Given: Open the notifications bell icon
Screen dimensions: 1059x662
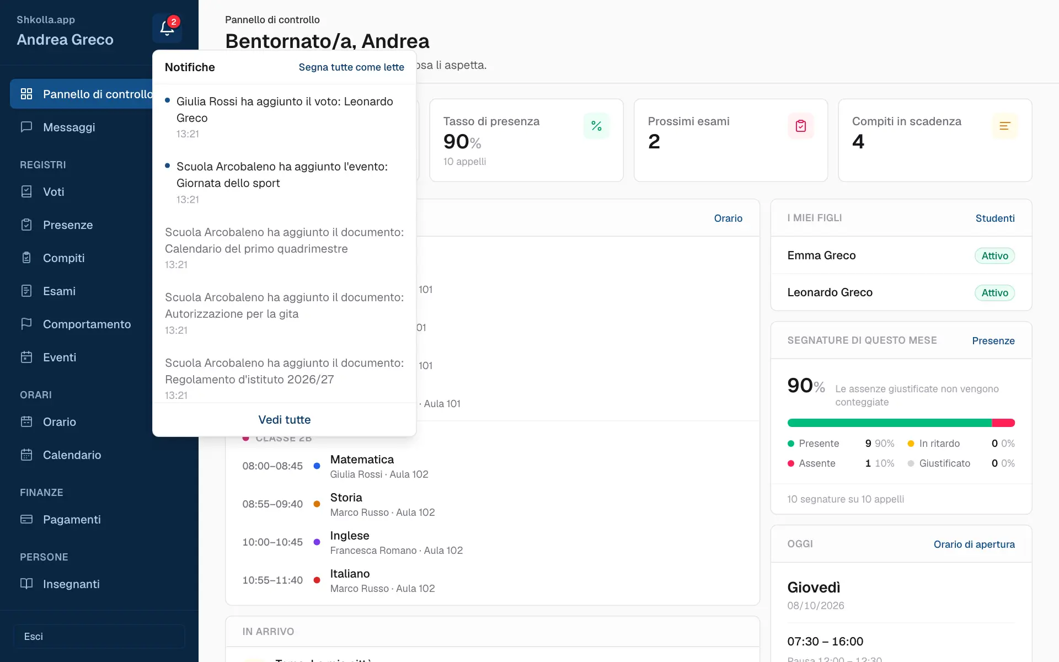Looking at the screenshot, I should pyautogui.click(x=167, y=28).
